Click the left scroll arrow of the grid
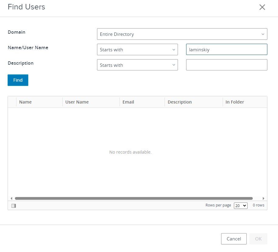Viewport: 278px width, 252px height. [x=12, y=198]
